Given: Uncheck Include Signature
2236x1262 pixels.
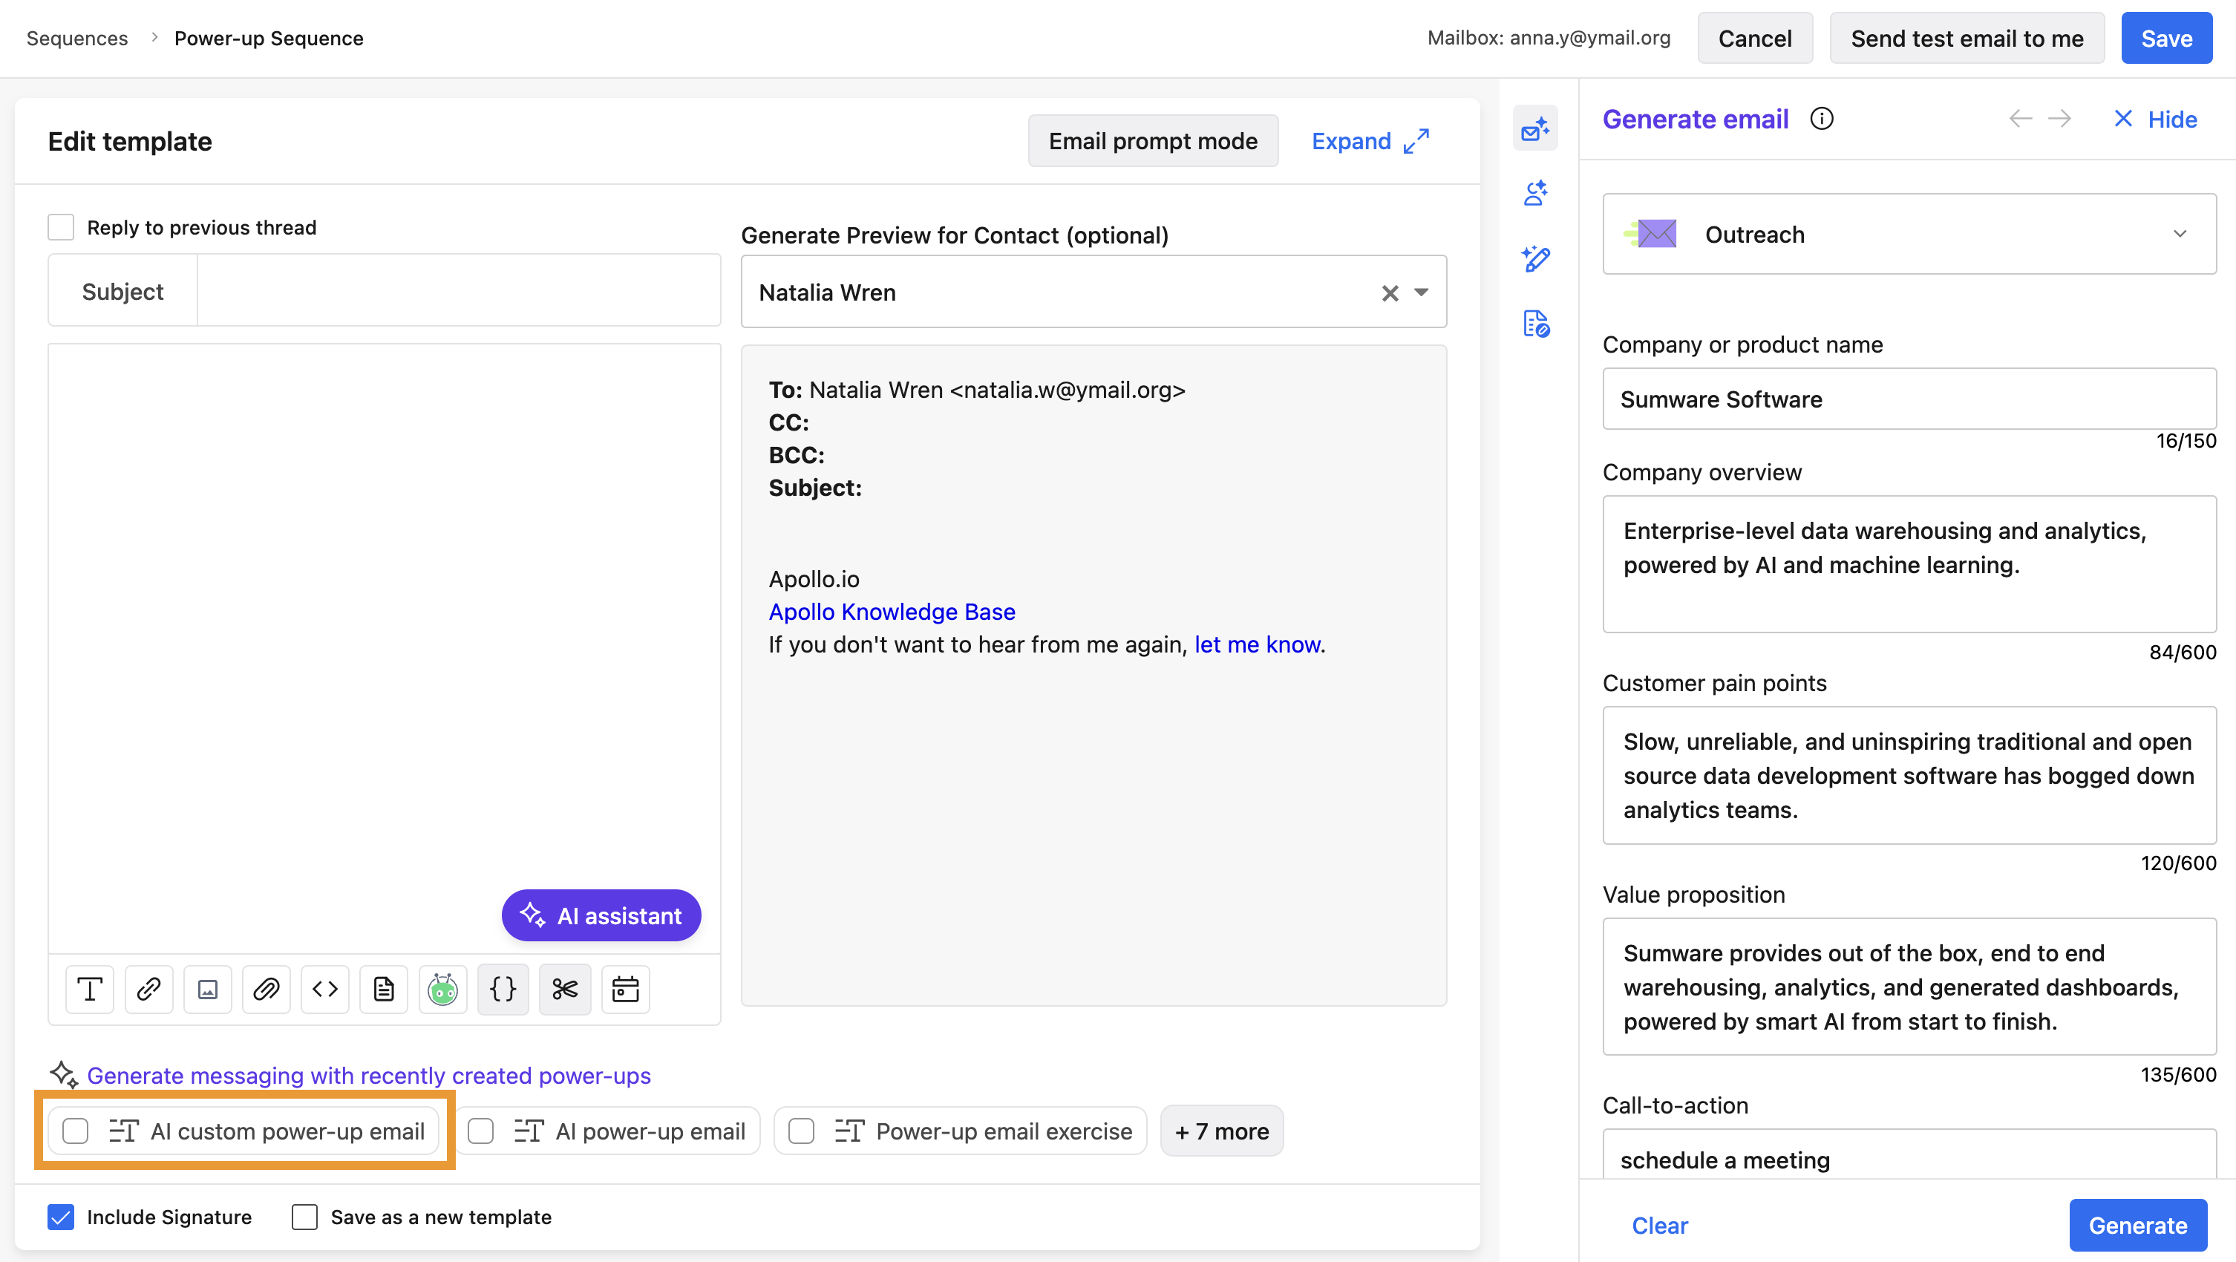Looking at the screenshot, I should pyautogui.click(x=61, y=1217).
